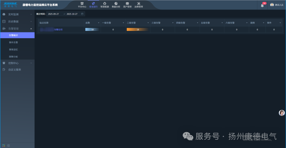Open the 运维管理 tools icon
The height and width of the screenshot is (148, 286).
(x=138, y=3)
